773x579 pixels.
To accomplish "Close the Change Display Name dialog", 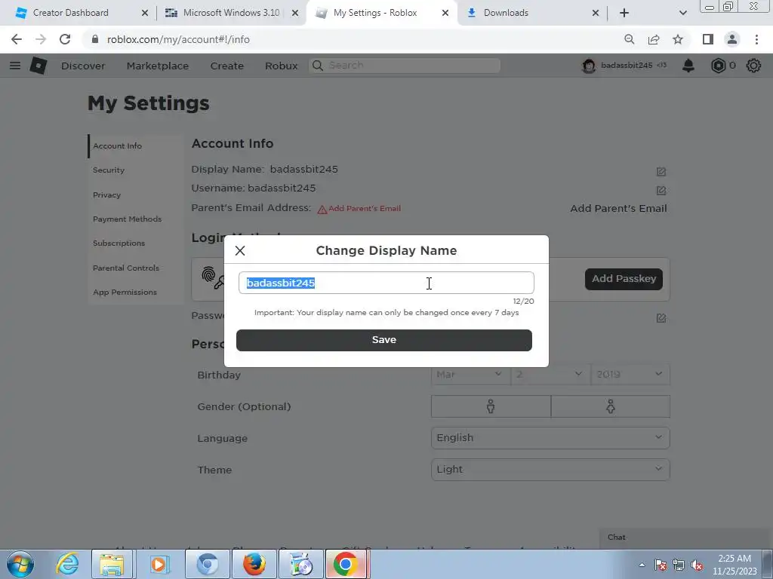I will tap(240, 250).
